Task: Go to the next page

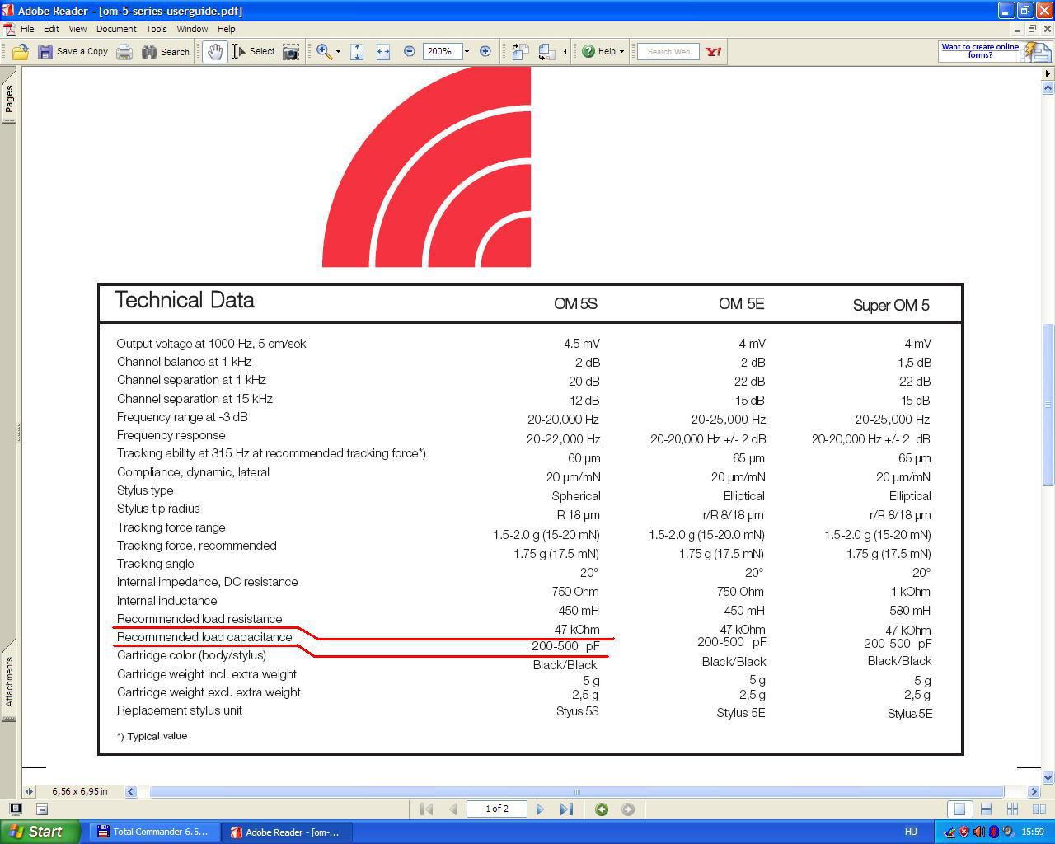Action: [540, 809]
